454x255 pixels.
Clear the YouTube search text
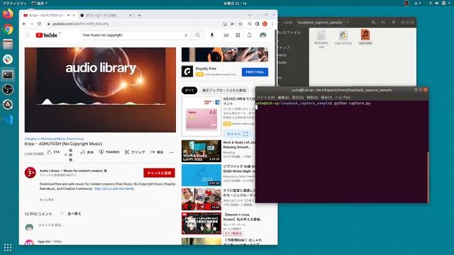click(186, 35)
